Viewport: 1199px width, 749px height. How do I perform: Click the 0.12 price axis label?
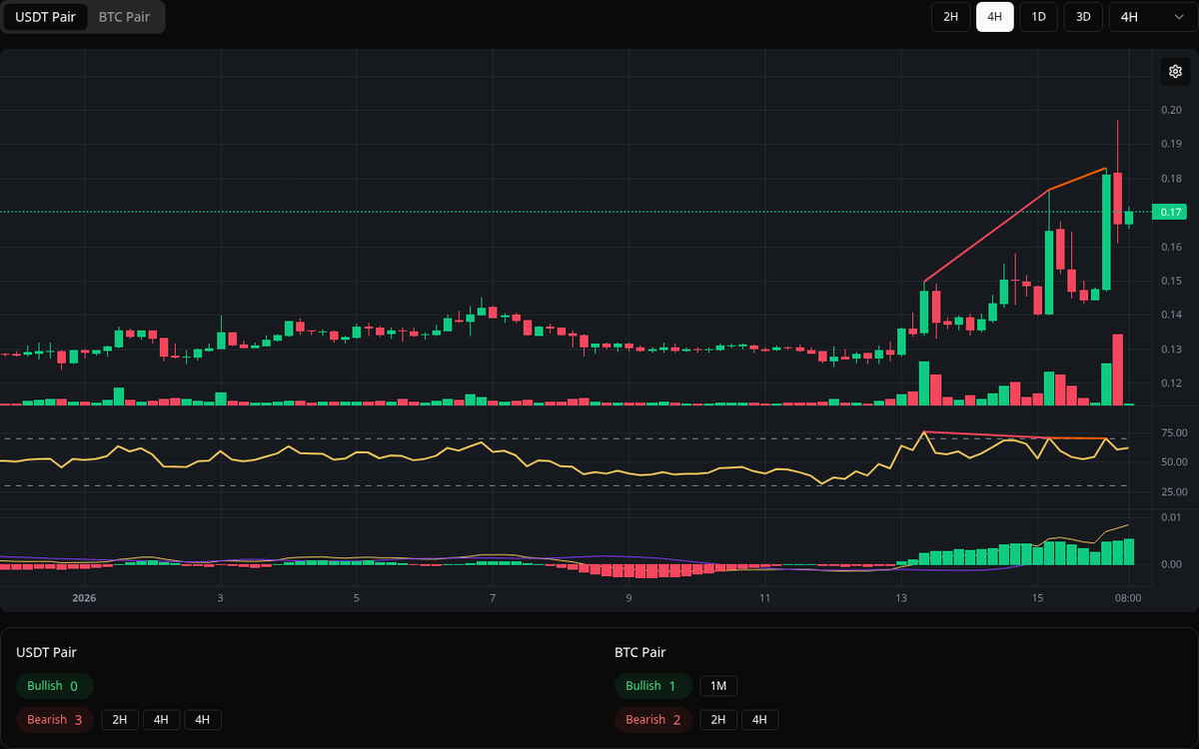pos(1171,383)
